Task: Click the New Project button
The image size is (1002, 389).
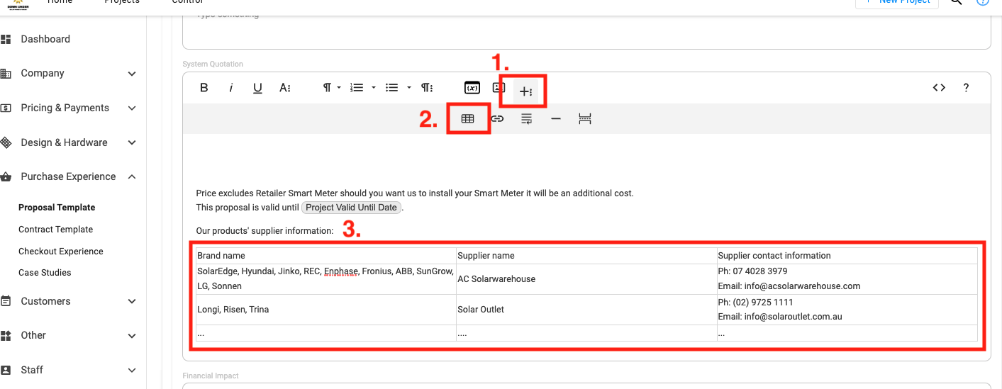Action: click(897, 3)
